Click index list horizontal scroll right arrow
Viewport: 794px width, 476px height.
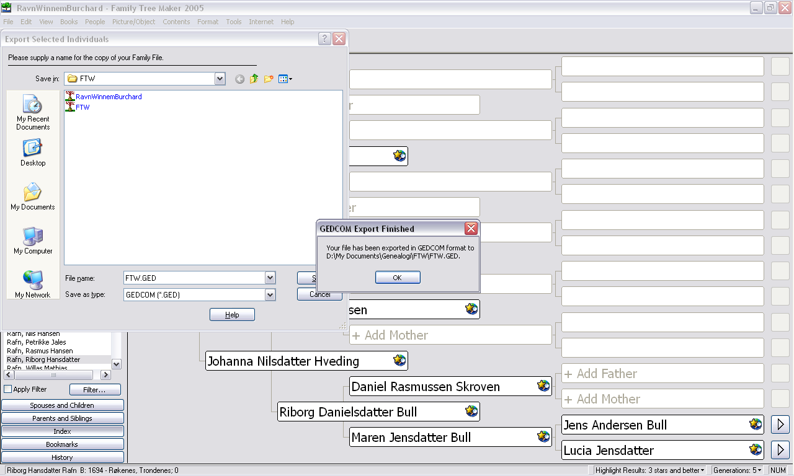click(105, 375)
